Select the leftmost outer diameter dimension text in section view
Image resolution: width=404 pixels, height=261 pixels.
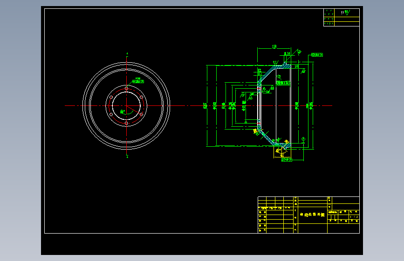tap(205, 105)
